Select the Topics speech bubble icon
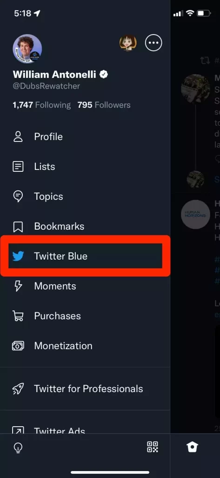The image size is (220, 478). click(x=18, y=197)
